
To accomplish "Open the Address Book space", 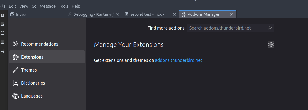I will 2,24.
